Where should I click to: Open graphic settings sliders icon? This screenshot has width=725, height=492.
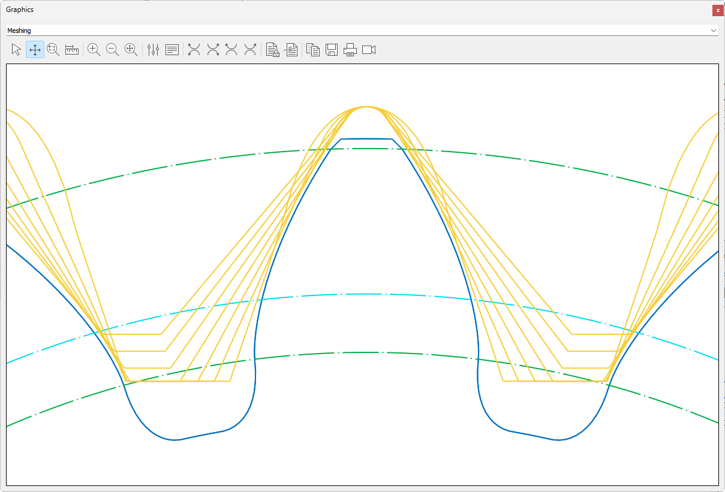click(x=153, y=50)
